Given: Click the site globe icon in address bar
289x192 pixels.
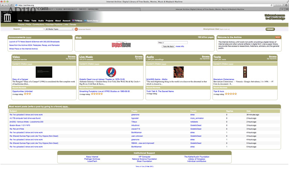Looking at the screenshot, I should coord(16,5).
